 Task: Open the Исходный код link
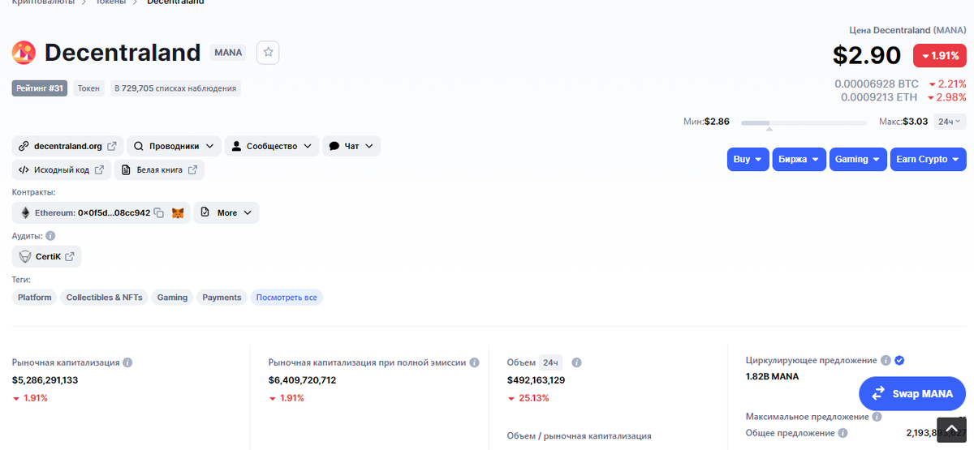[x=61, y=169]
